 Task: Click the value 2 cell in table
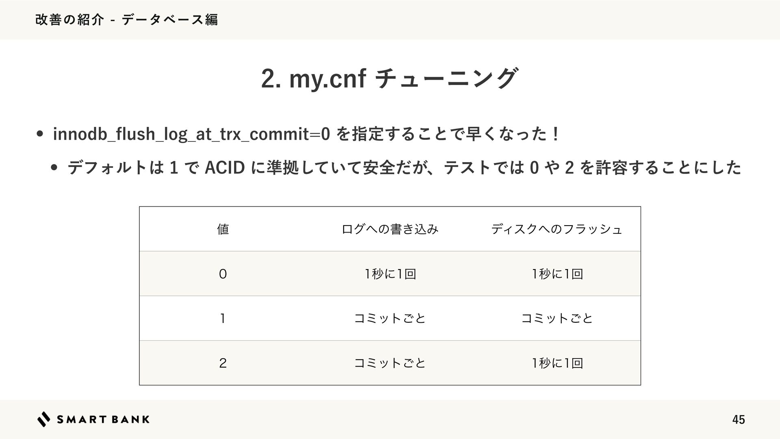click(223, 363)
